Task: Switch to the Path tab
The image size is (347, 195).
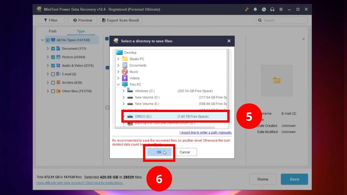Action: click(53, 31)
